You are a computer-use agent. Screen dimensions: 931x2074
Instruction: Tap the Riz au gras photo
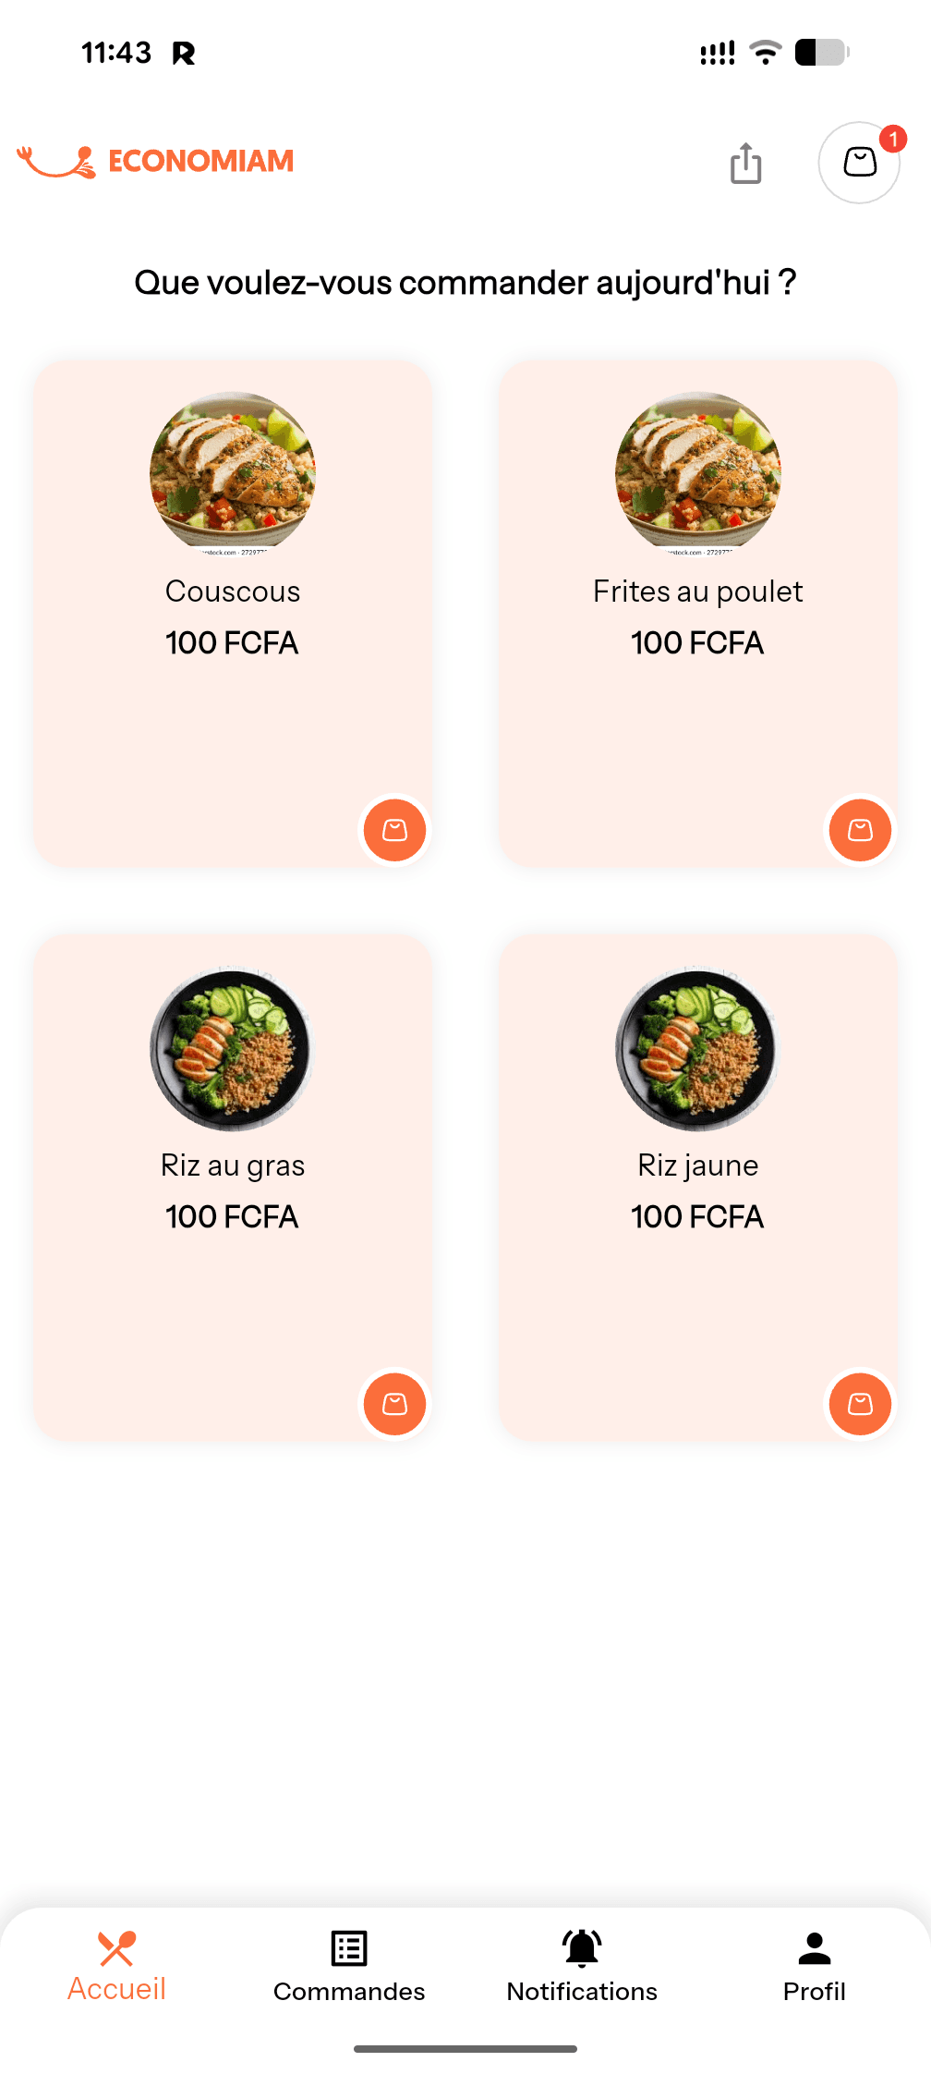click(233, 1049)
